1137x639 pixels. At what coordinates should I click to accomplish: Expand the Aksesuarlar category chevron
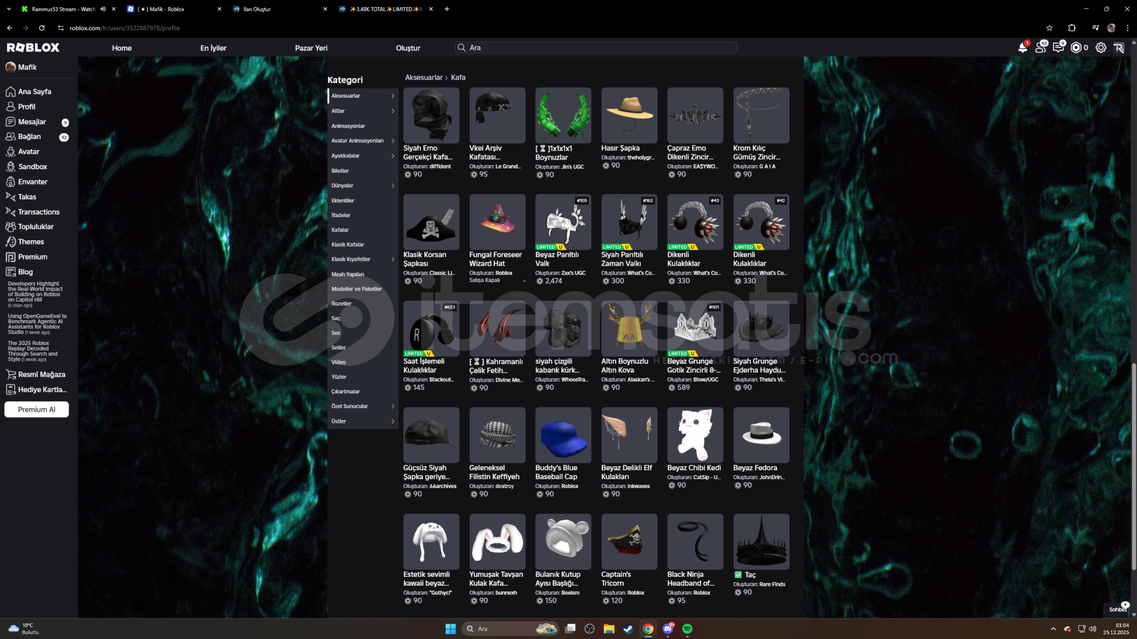click(392, 96)
